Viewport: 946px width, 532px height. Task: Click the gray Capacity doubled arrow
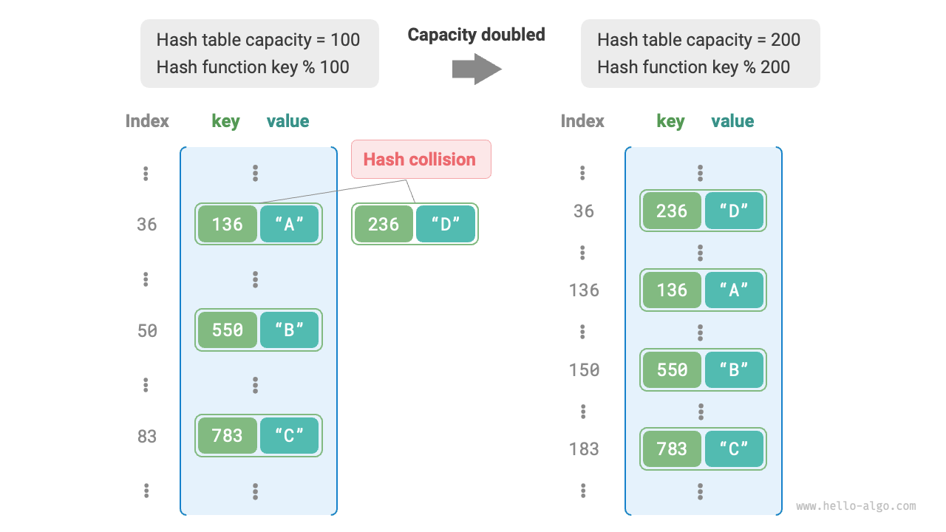click(x=477, y=69)
